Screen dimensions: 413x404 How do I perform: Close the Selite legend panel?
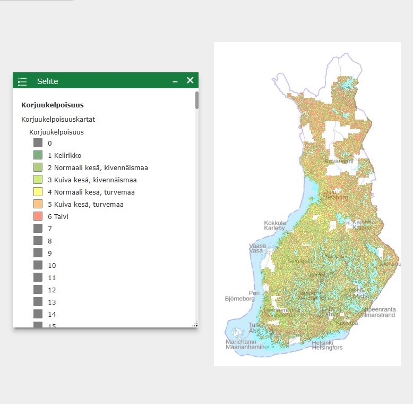(190, 81)
